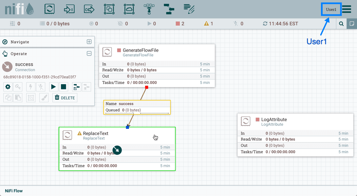Select the Input Port toolbar icon
Image resolution: width=357 pixels, height=196 pixels.
(69, 9)
